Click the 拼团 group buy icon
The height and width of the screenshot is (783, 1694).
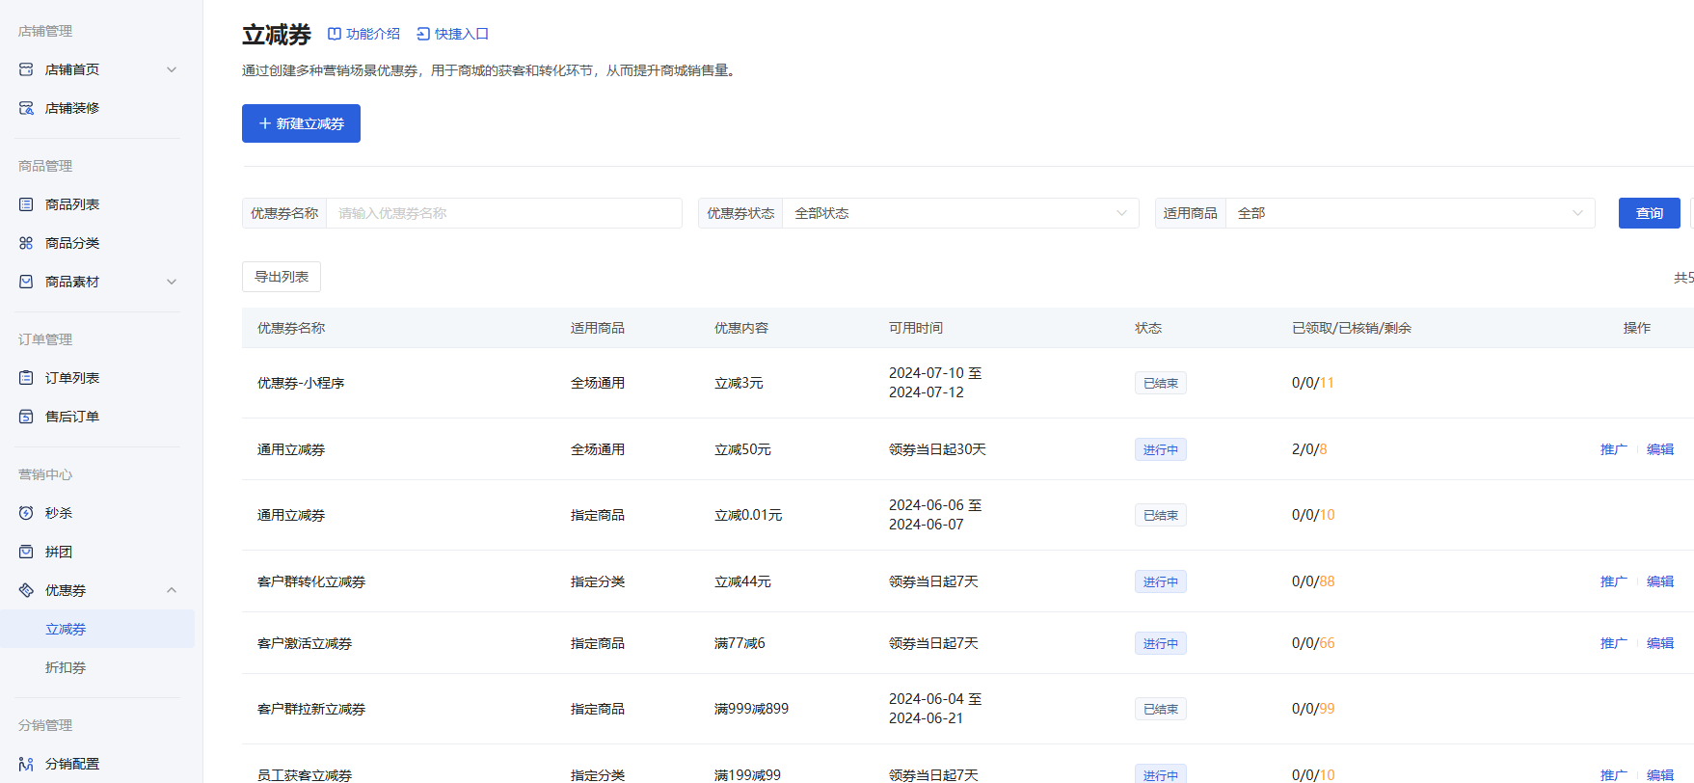coord(26,552)
